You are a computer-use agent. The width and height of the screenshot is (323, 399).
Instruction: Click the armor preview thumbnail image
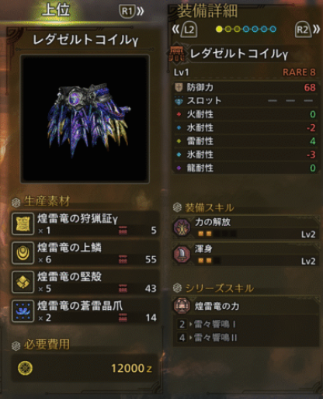[x=85, y=119]
